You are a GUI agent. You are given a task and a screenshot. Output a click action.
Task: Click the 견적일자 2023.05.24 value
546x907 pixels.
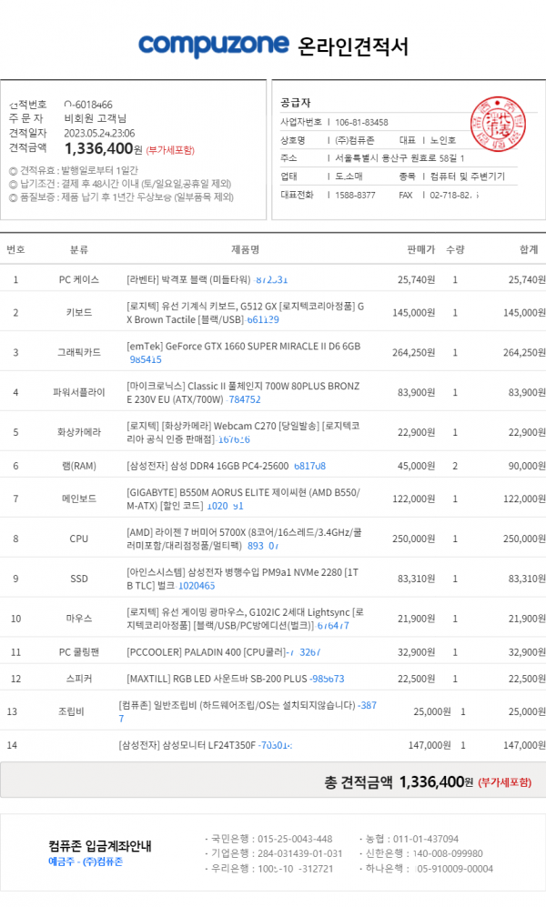tap(99, 133)
